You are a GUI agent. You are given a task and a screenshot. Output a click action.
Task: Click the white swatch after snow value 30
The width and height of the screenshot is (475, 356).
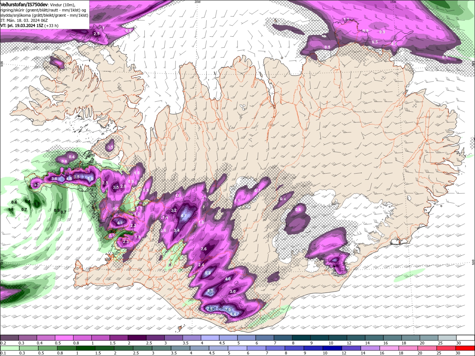(x=465, y=338)
